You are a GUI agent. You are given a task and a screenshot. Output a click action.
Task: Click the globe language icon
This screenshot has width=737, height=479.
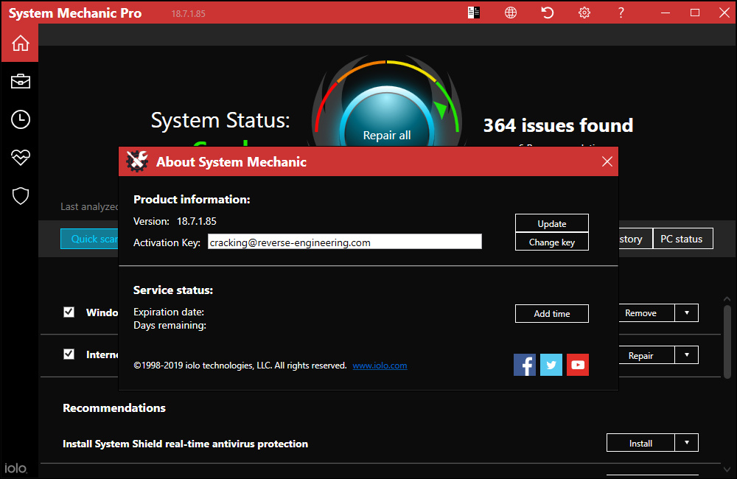[x=511, y=13]
